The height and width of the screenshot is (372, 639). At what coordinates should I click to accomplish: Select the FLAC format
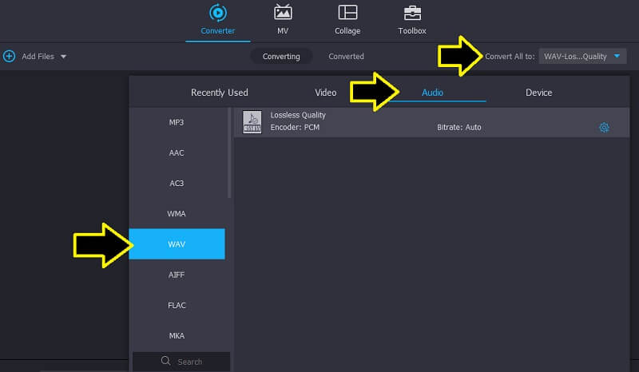click(177, 304)
